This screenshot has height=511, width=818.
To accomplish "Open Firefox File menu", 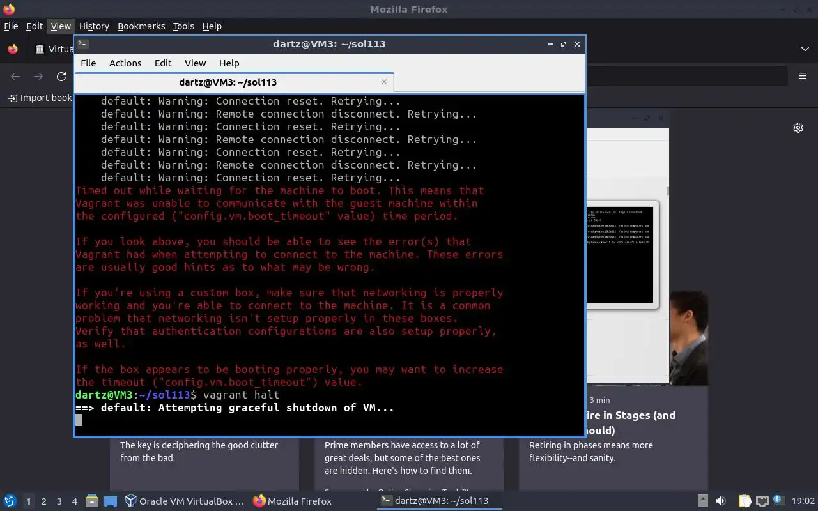I will click(x=11, y=26).
